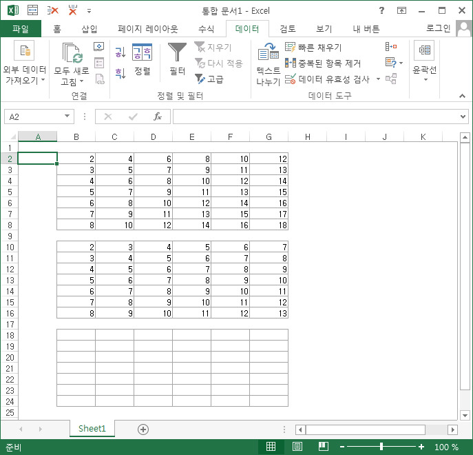Switch to the 검토 tab

click(x=288, y=29)
